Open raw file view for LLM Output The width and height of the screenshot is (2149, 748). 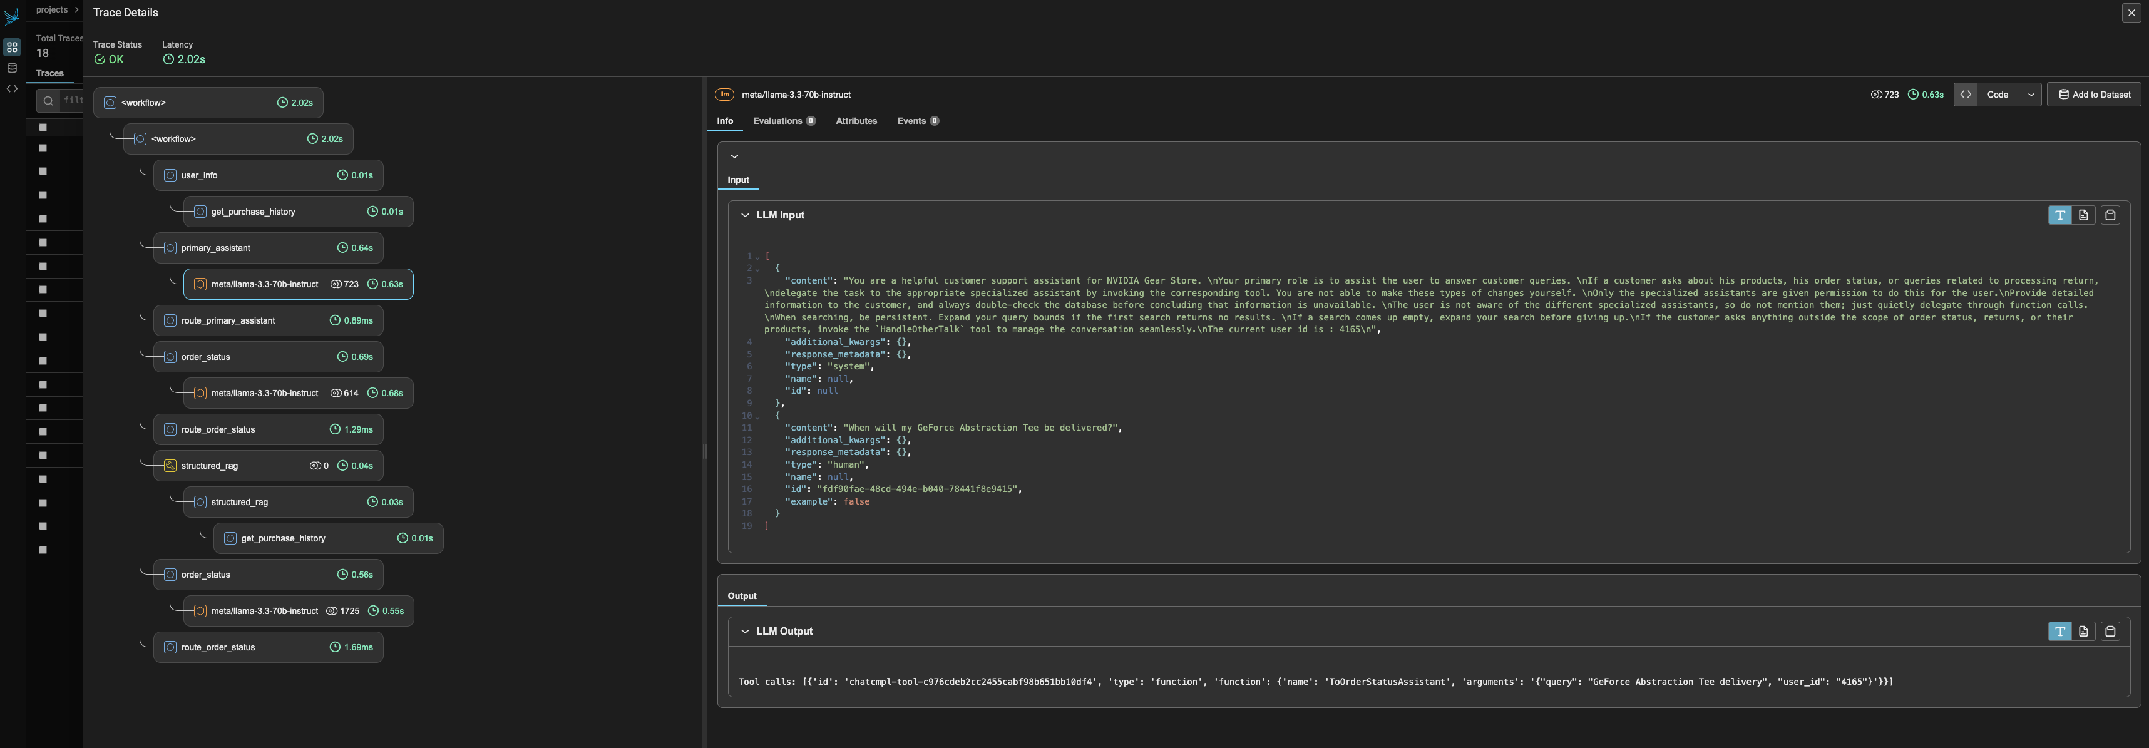2083,631
